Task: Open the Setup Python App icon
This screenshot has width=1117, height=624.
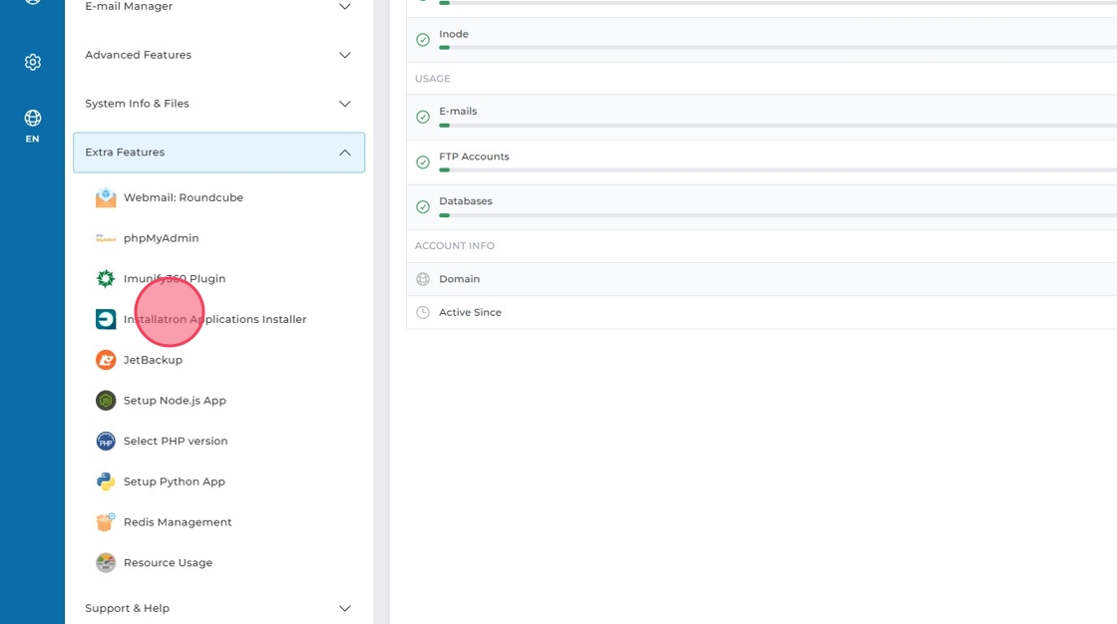Action: tap(106, 481)
